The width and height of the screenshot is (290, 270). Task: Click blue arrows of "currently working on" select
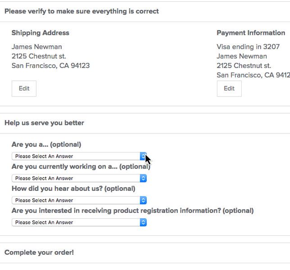[143, 178]
